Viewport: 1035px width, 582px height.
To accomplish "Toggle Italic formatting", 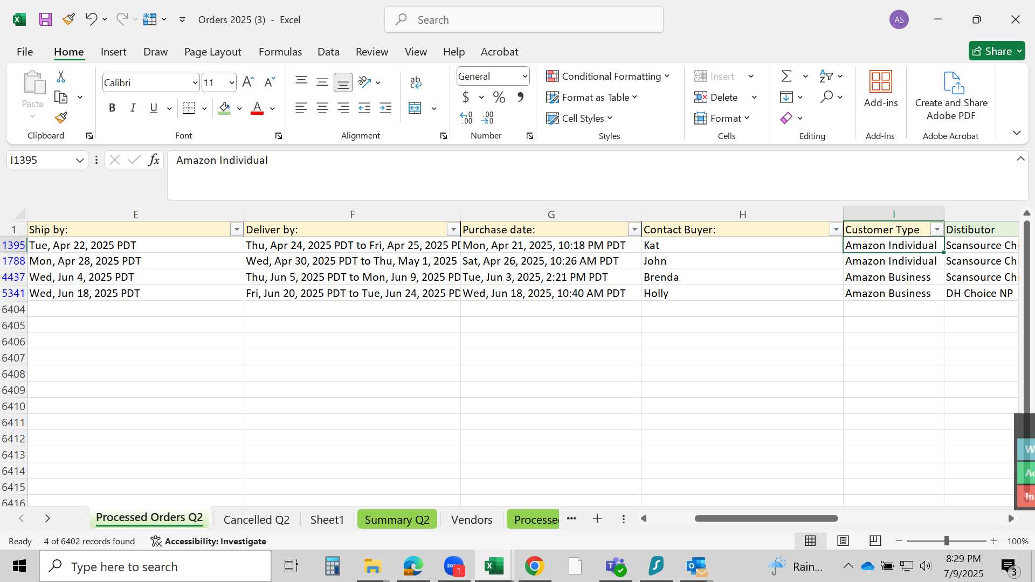I will (133, 108).
